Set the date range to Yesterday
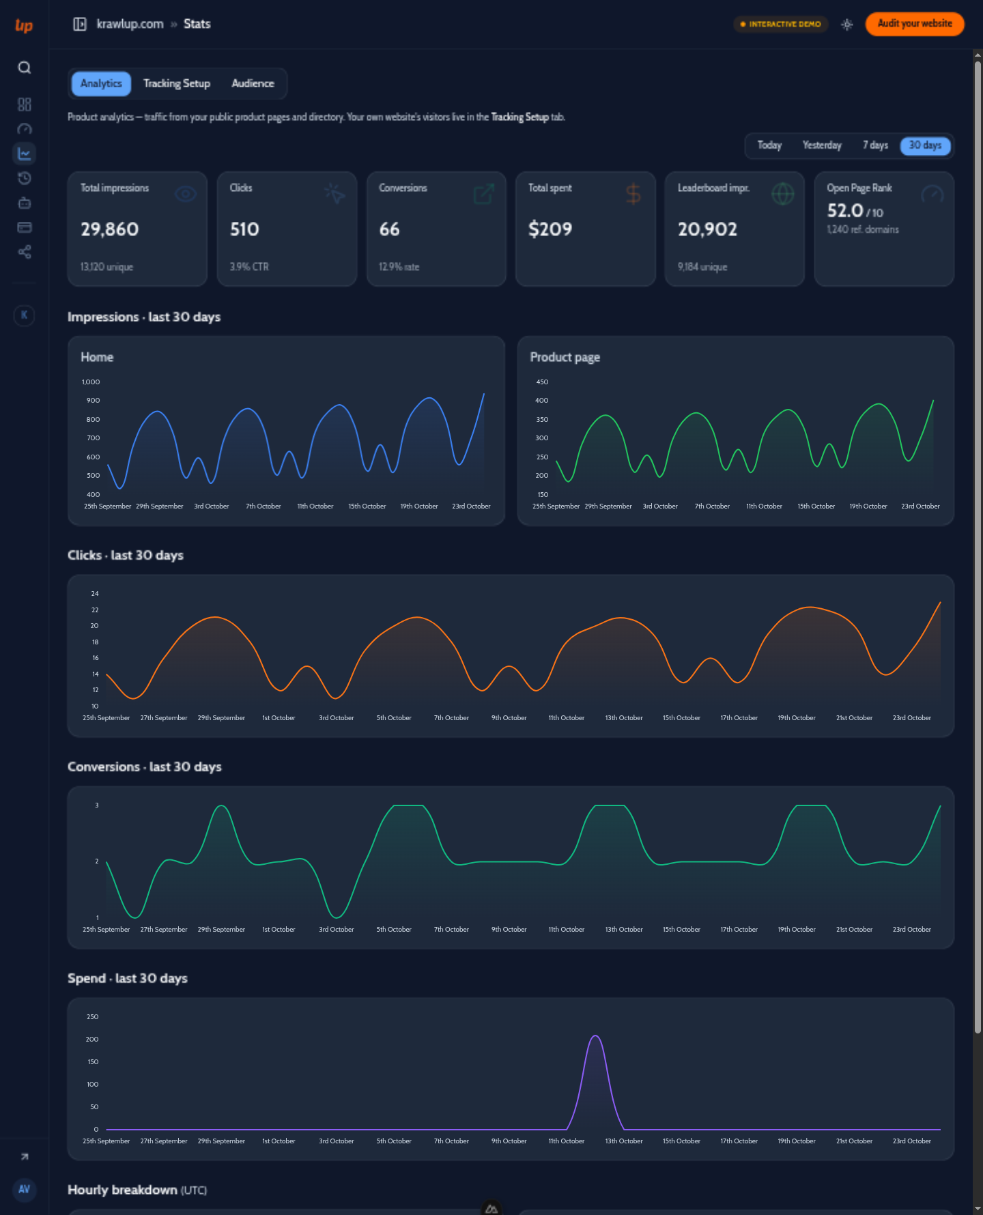983x1215 pixels. pyautogui.click(x=822, y=145)
